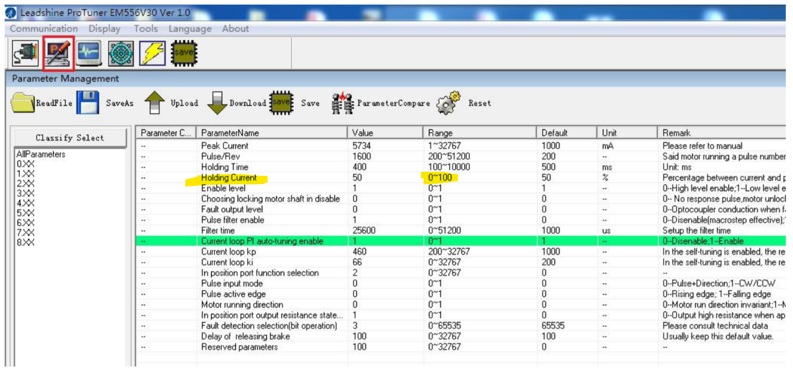Select the Reserved parameters row name

coord(239,347)
